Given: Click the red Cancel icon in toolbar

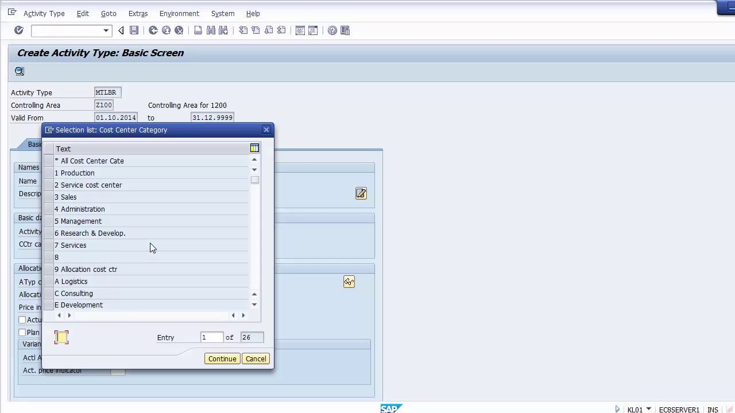Looking at the screenshot, I should pyautogui.click(x=179, y=30).
